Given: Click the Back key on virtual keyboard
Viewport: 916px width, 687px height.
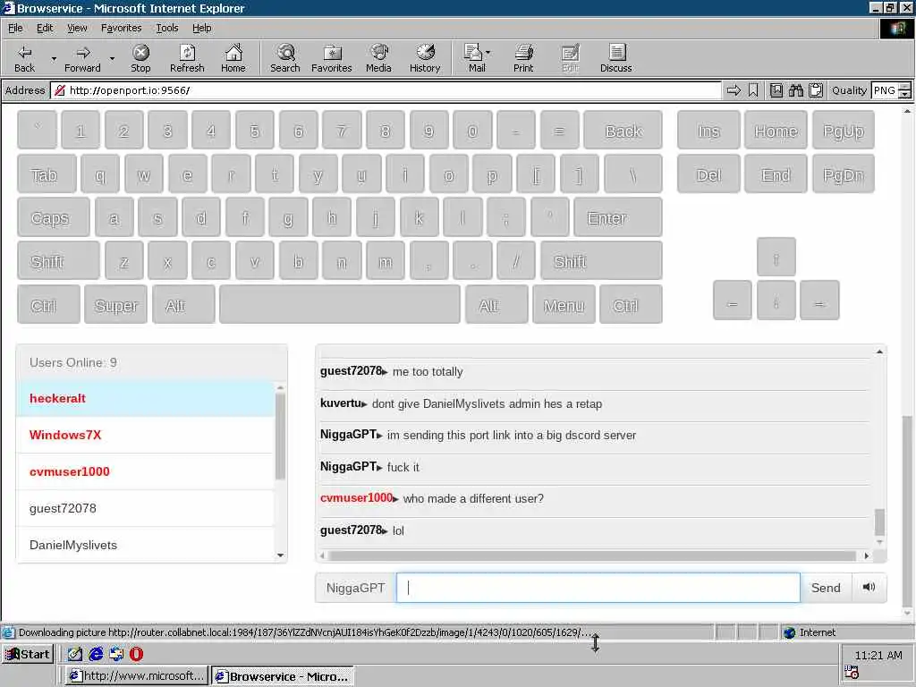Looking at the screenshot, I should [623, 131].
